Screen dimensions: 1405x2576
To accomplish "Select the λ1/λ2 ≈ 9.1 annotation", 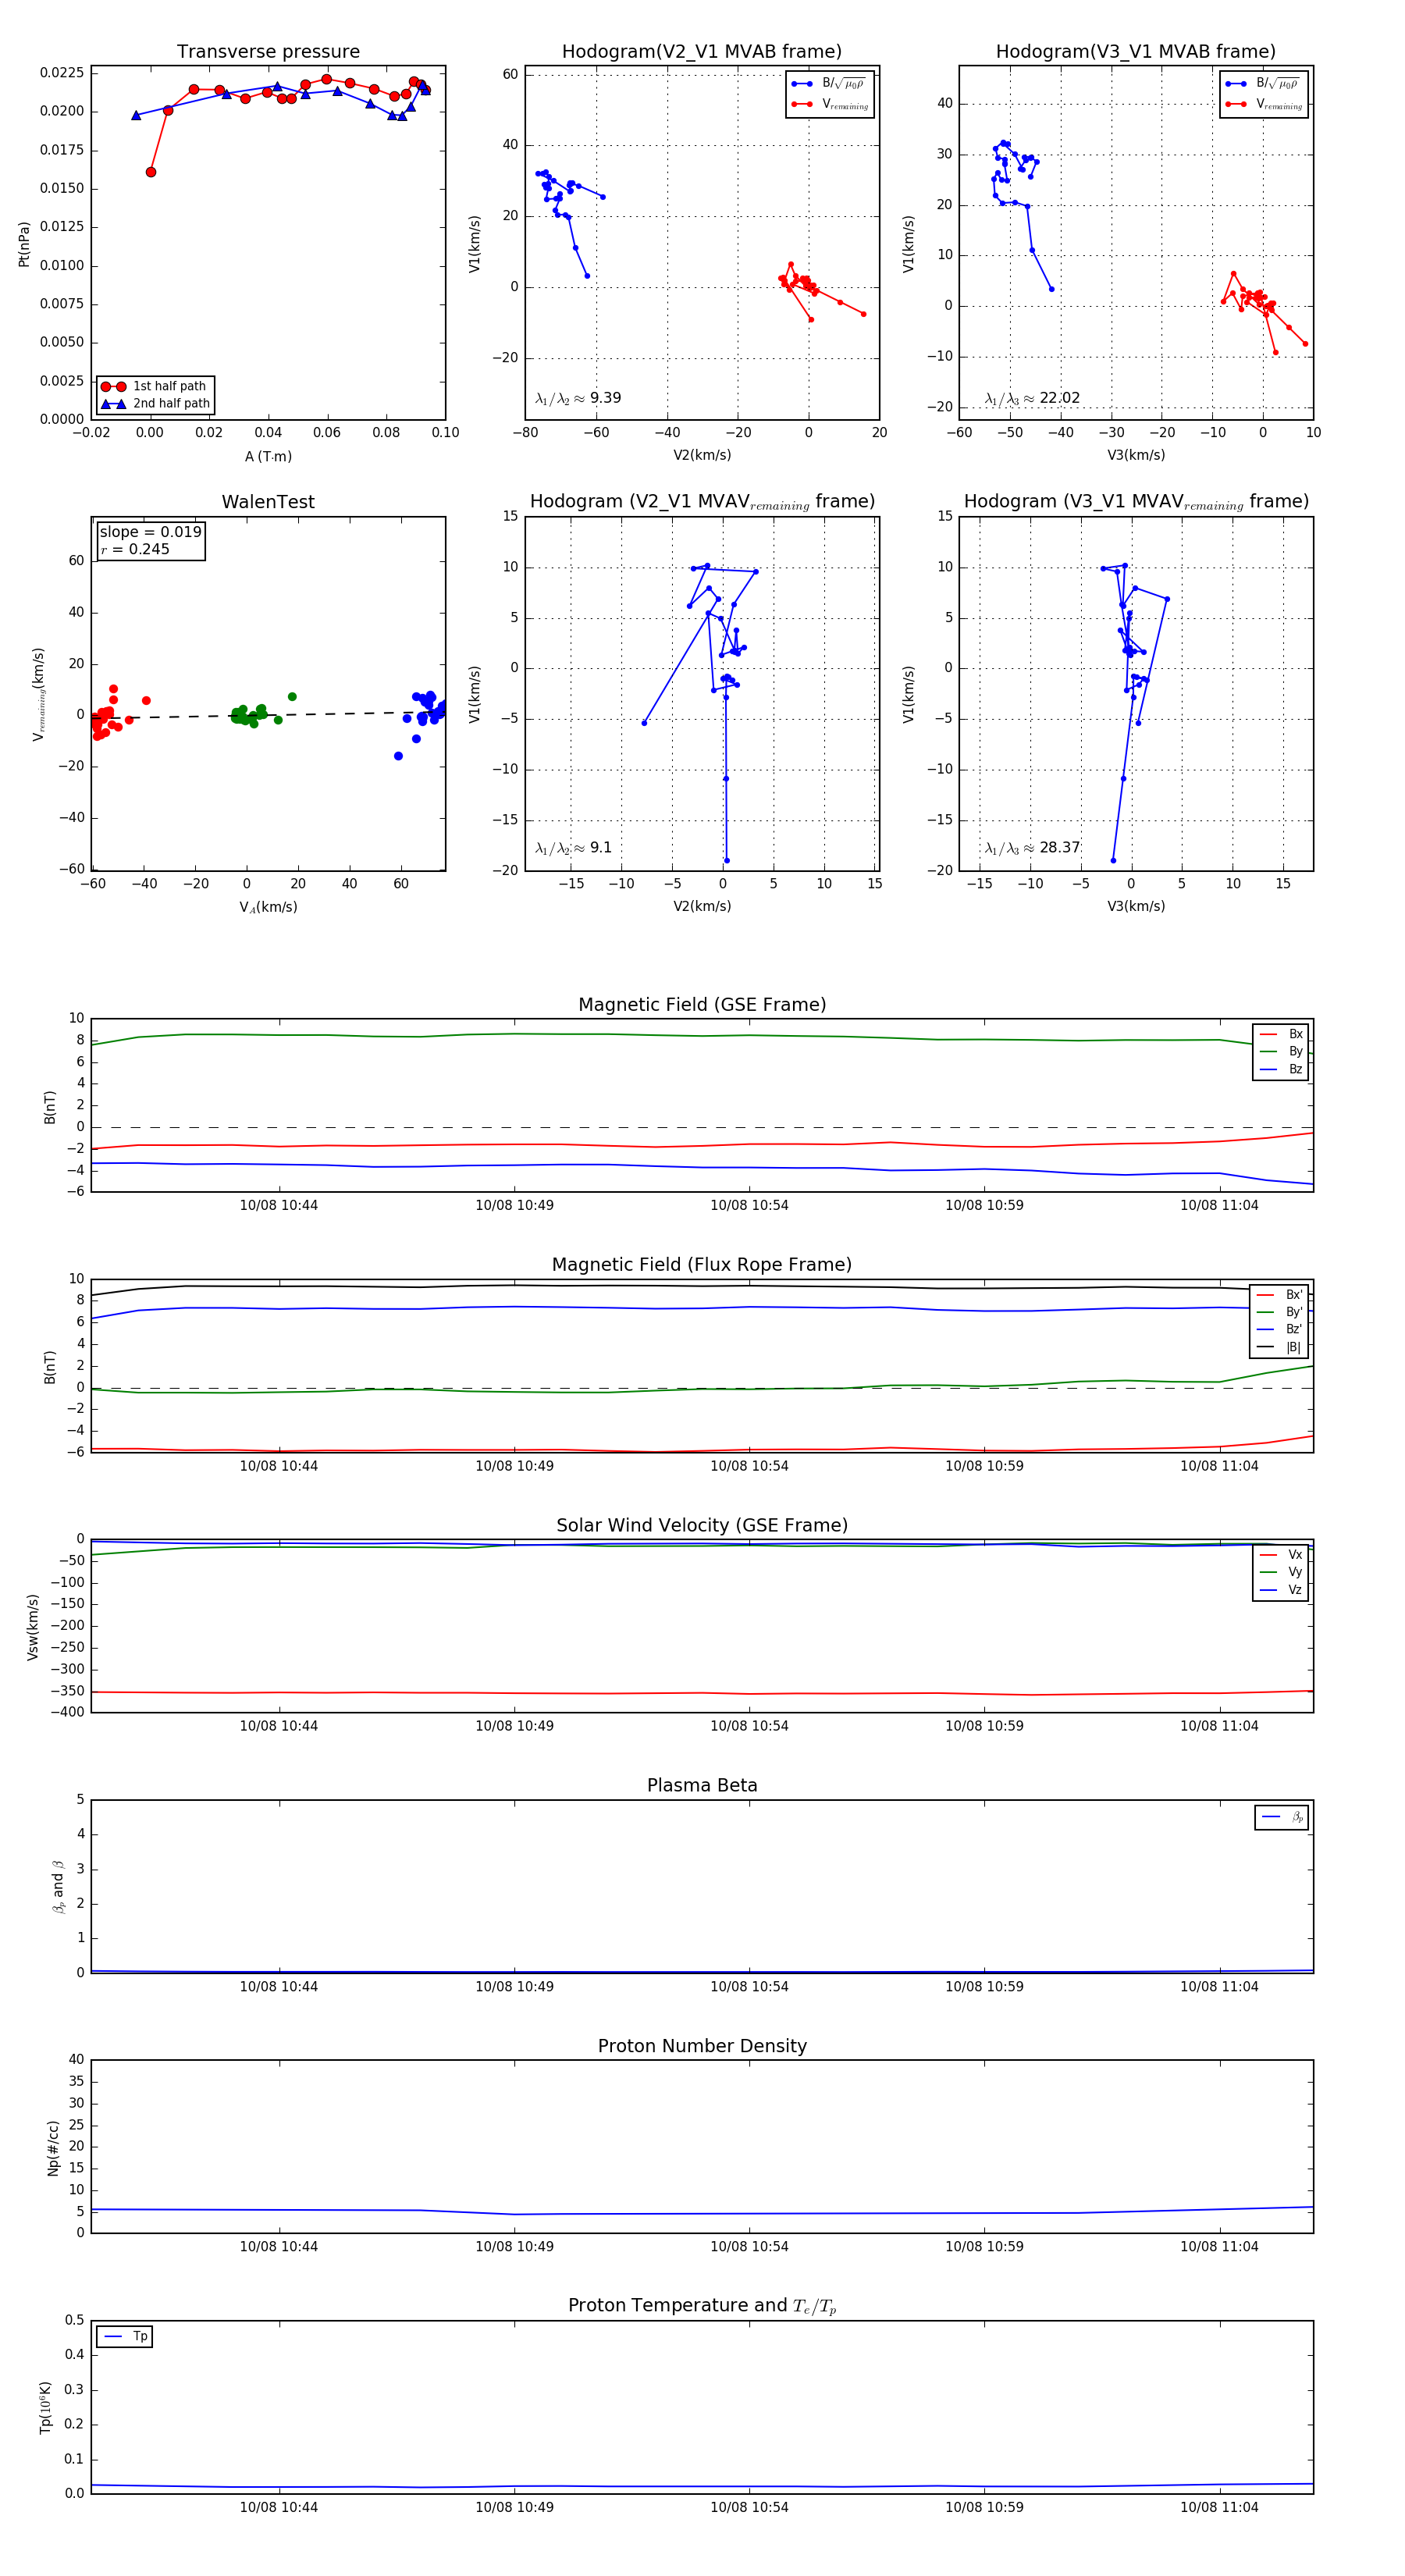I will coord(573,848).
